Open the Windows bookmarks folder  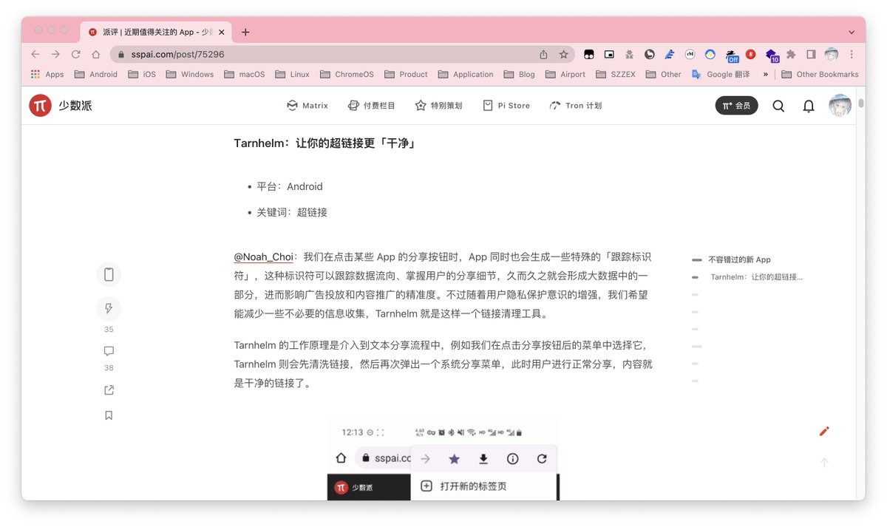(190, 74)
